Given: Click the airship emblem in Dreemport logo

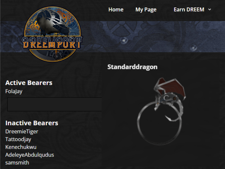Looking at the screenshot, I should point(52,21).
